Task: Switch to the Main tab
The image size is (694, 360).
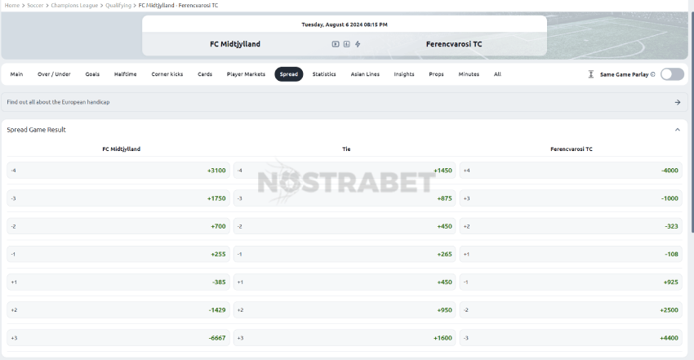Action: [x=16, y=74]
